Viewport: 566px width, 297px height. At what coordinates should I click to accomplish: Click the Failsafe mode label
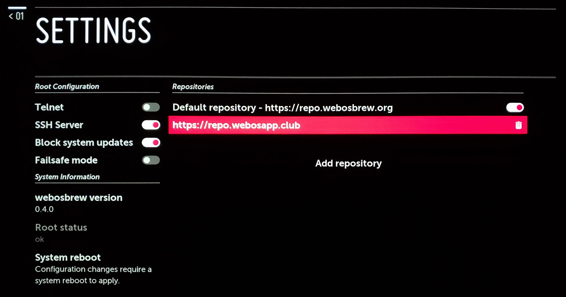[x=66, y=160]
